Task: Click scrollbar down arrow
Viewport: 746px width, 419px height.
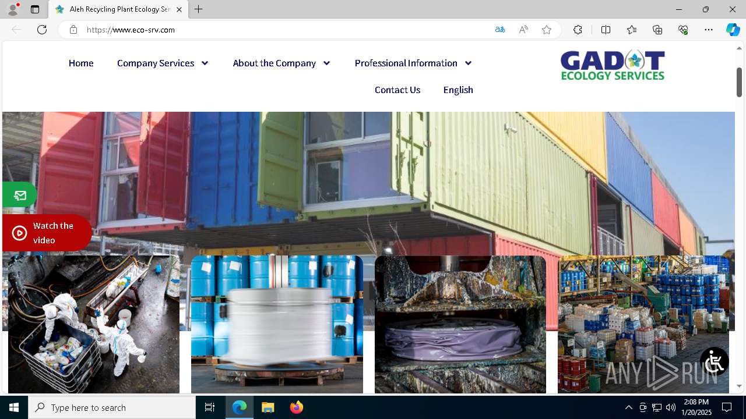Action: [x=739, y=386]
